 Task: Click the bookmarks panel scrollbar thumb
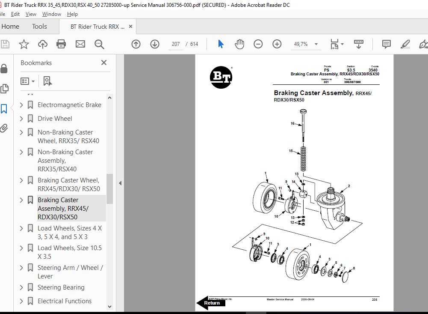pos(109,189)
